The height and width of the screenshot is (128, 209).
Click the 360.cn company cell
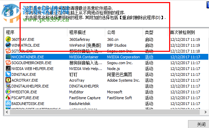pyautogui.click(x=113, y=39)
